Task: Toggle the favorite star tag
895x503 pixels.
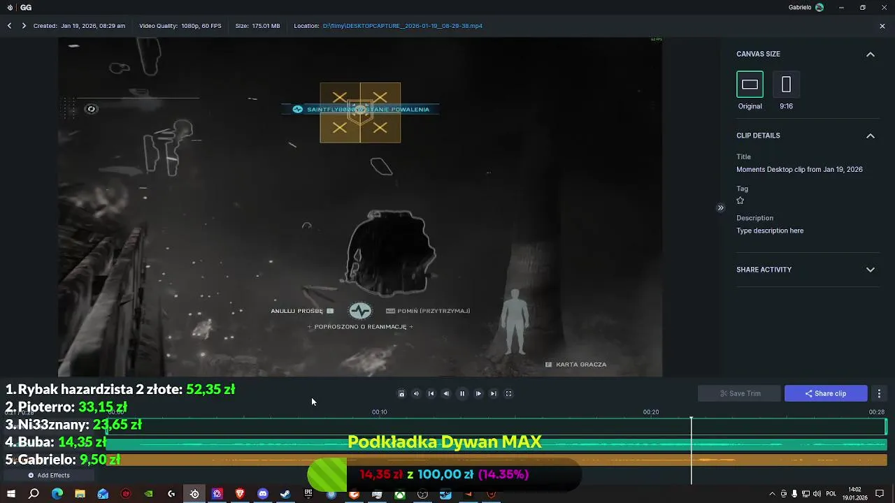Action: [x=740, y=201]
